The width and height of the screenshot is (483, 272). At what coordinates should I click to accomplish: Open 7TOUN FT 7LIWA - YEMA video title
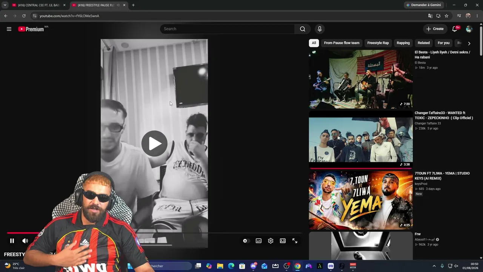[x=442, y=176]
